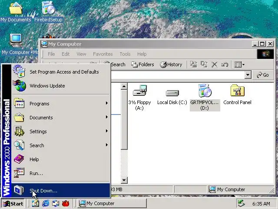The width and height of the screenshot is (278, 209).
Task: Launch Windows Update from Start menu
Action: click(x=61, y=86)
